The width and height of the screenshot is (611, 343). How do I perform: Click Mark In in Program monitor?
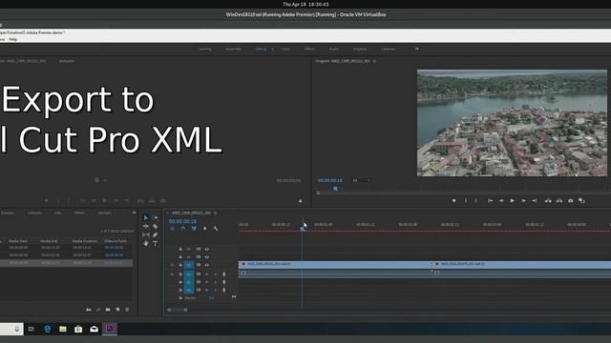coord(466,201)
